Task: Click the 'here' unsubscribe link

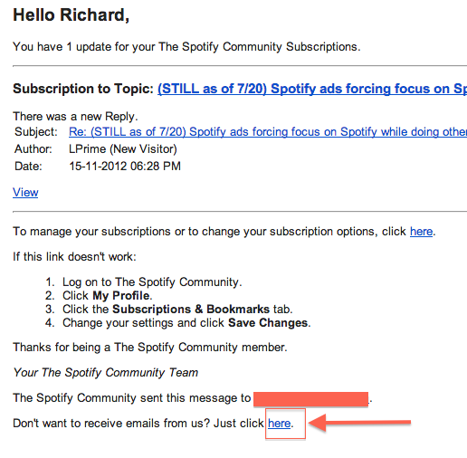Action: [279, 424]
